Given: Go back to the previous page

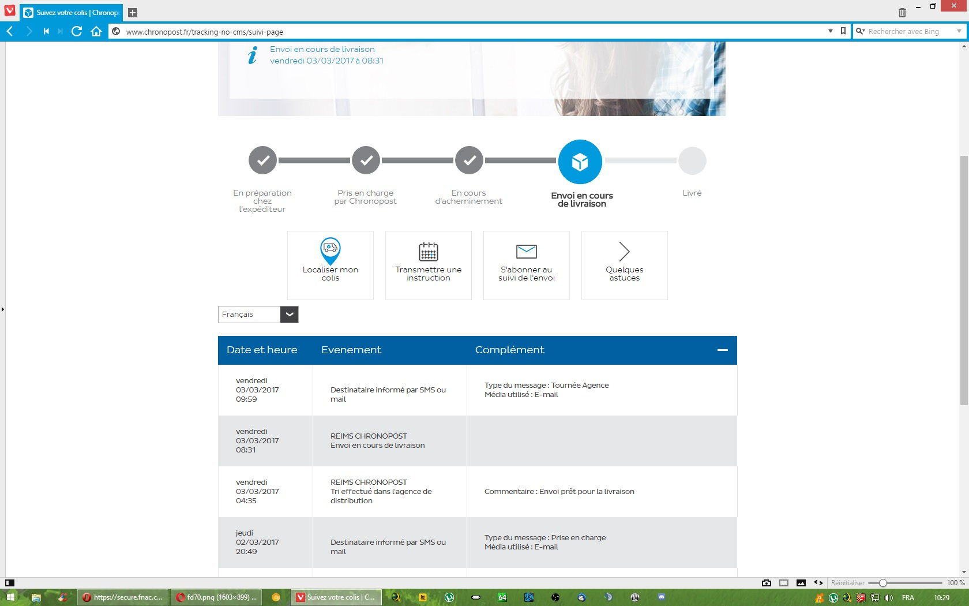Looking at the screenshot, I should 10,31.
